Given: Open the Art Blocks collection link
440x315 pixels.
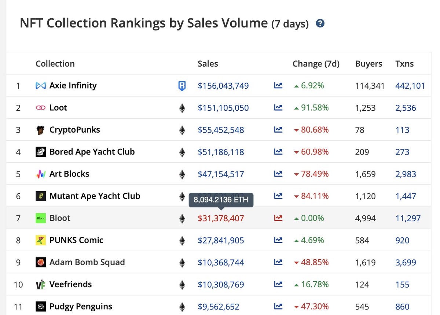Looking at the screenshot, I should [69, 174].
